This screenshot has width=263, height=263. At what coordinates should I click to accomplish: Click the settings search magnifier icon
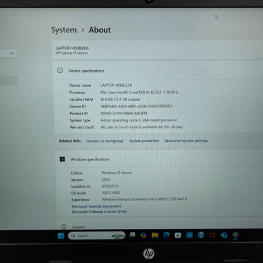[x=11, y=54]
